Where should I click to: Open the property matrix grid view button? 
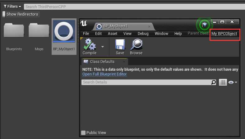click(223, 82)
